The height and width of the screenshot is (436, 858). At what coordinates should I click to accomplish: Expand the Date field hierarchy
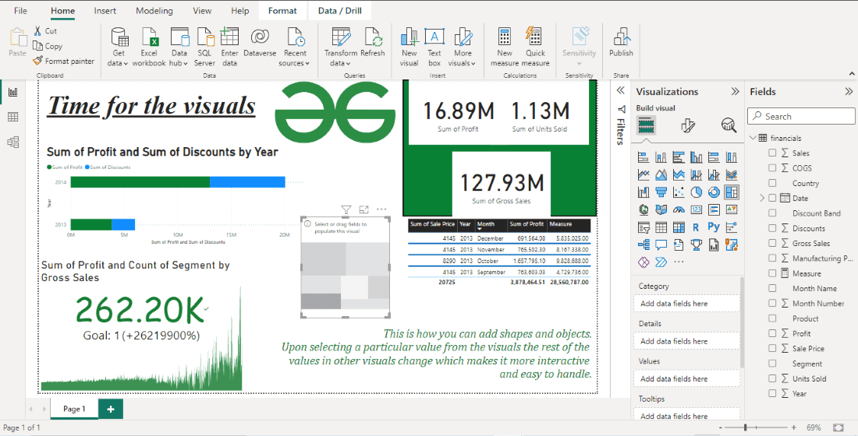762,198
